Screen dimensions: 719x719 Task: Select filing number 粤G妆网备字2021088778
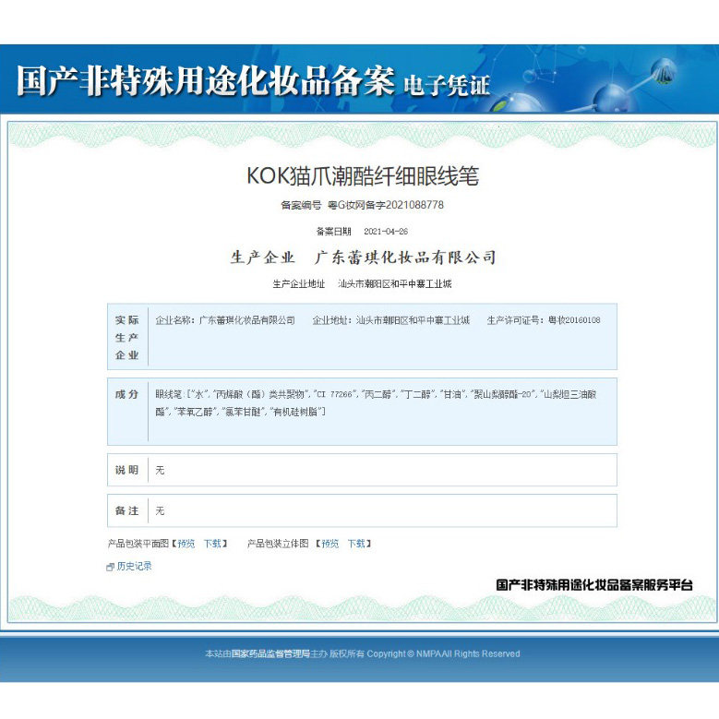(386, 205)
